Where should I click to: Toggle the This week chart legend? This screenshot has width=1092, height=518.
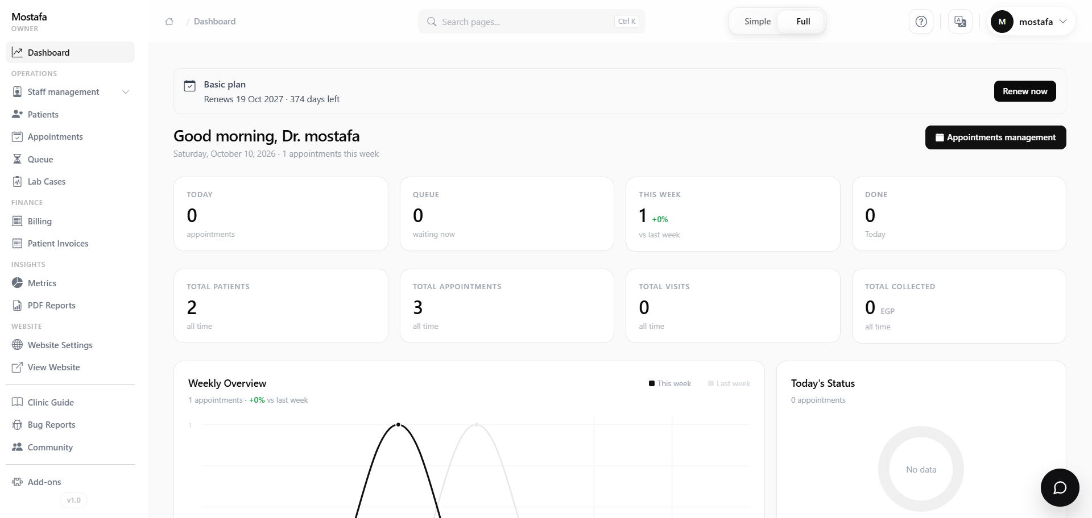670,383
